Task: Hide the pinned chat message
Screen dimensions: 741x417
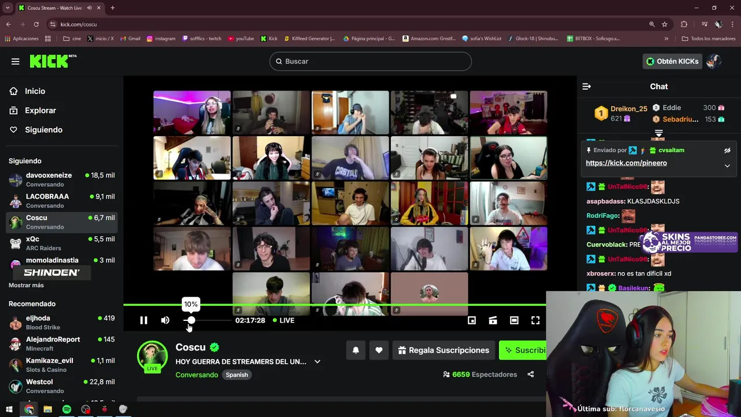Action: point(727,151)
